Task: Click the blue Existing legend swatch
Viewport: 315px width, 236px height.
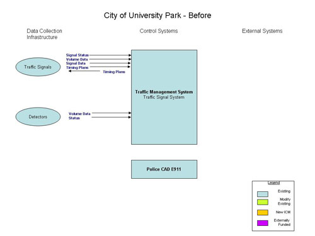Action: point(263,194)
